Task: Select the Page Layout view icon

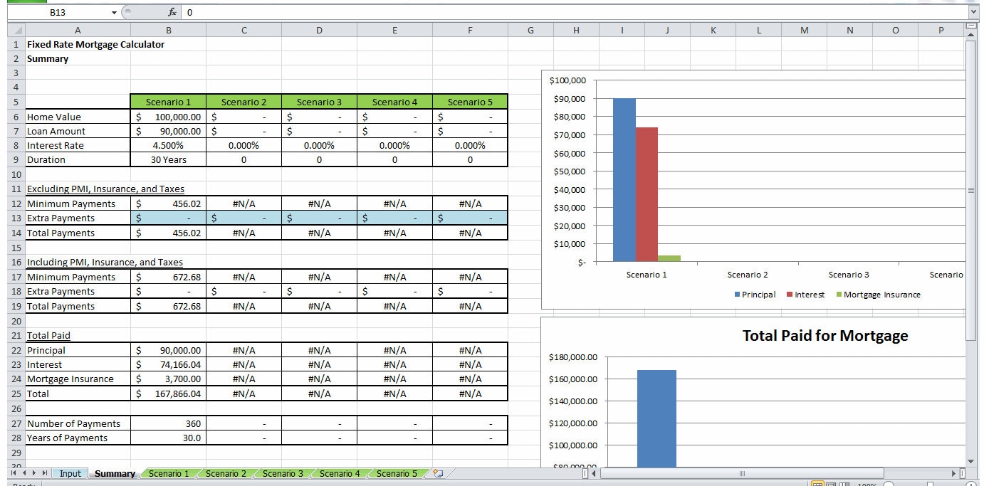Action: 830,483
